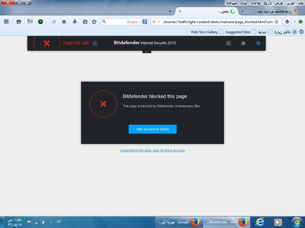Click the taskbar date and time
This screenshot has width=305, height=228.
pyautogui.click(x=14, y=222)
